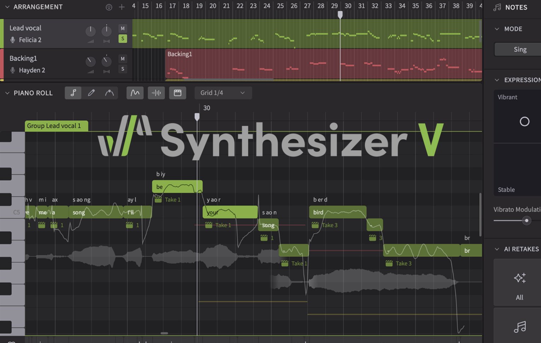Screen dimensions: 541x343
Task: Click measure 20 in the arrangement ruler
Action: click(213, 6)
